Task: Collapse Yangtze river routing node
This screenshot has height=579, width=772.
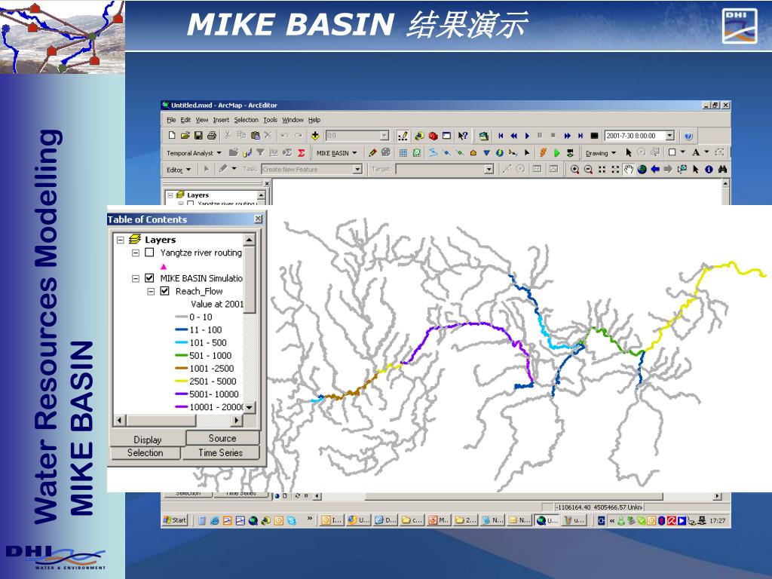Action: pos(136,253)
